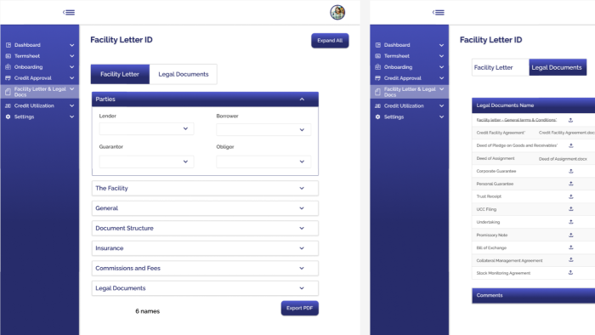Click the Comments section header
The image size is (595, 335).
[x=534, y=296]
